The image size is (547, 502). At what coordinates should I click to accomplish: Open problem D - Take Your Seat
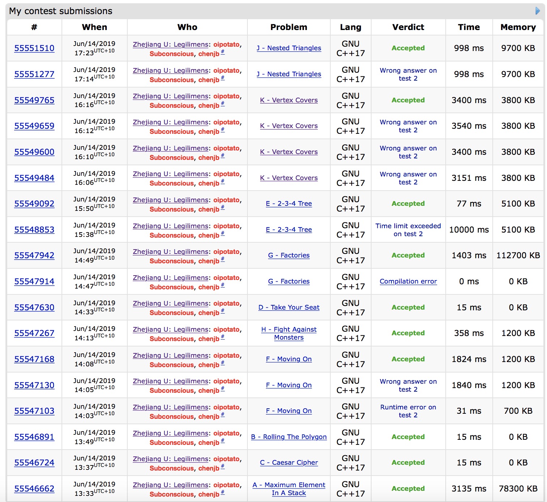tap(289, 307)
